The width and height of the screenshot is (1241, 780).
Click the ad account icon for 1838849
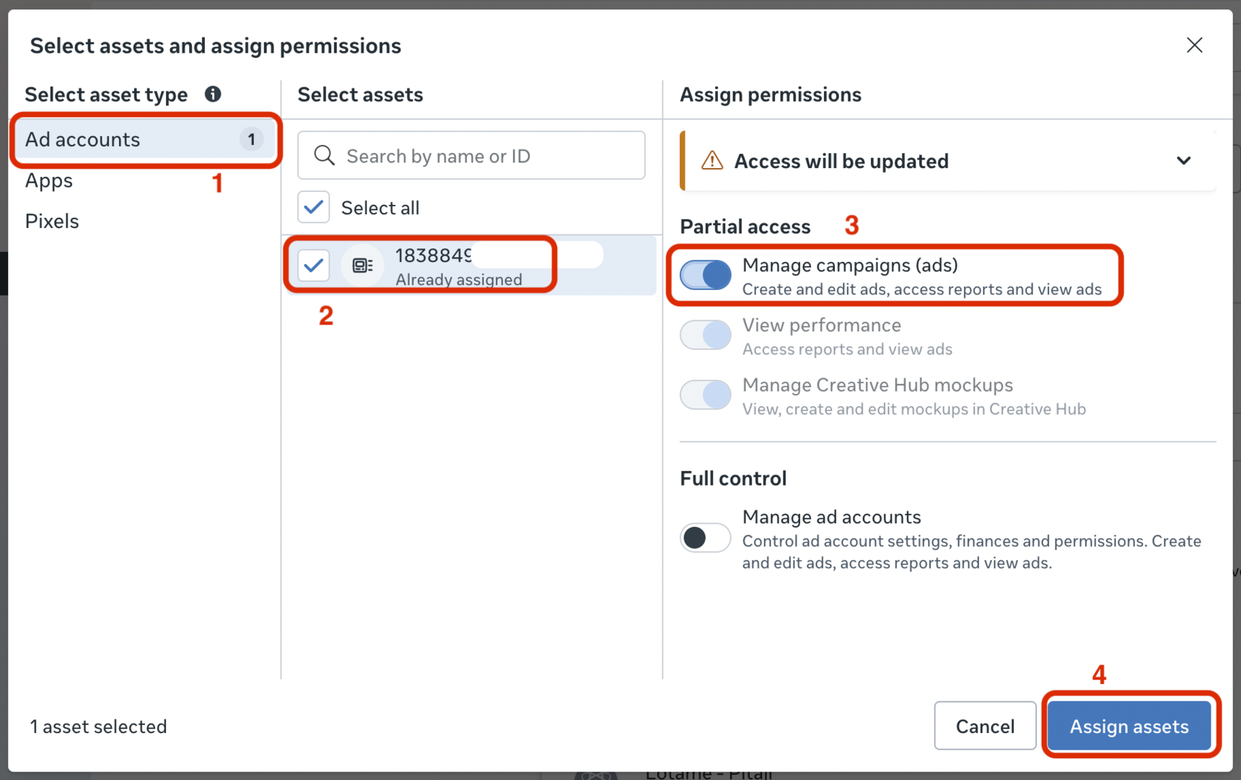click(362, 266)
